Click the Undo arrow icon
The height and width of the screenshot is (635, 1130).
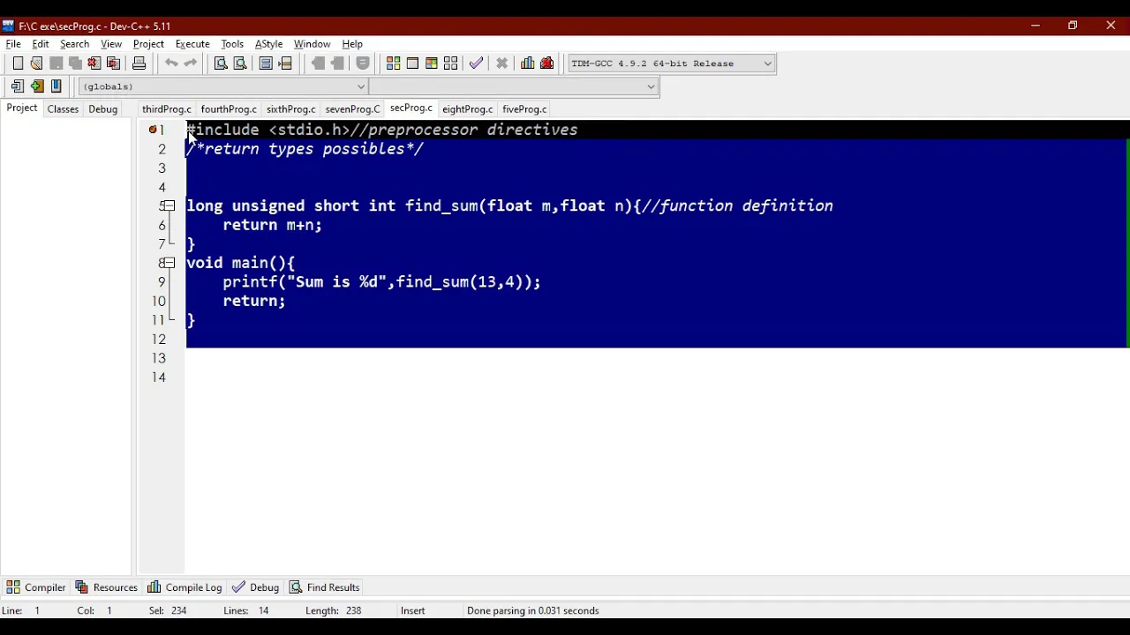(171, 63)
